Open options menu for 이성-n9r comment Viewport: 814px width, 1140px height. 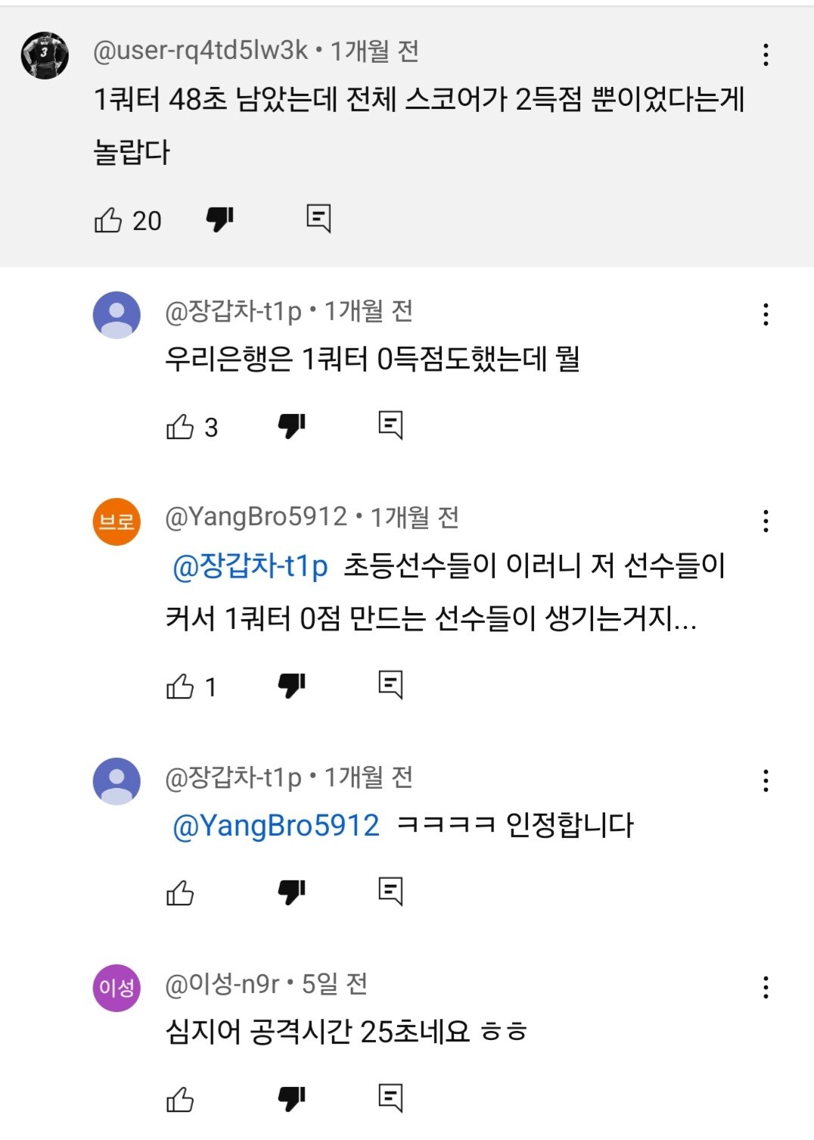(x=766, y=987)
